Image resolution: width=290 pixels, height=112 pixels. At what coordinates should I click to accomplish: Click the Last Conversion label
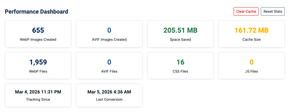[x=109, y=100]
